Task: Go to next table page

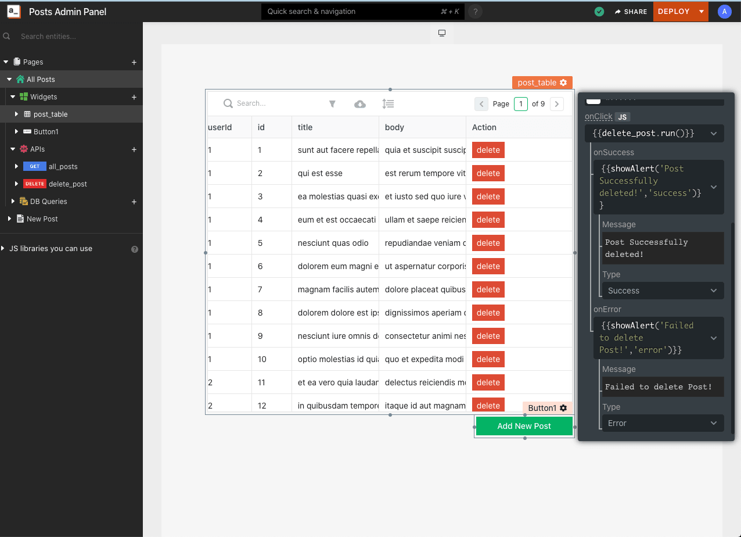Action: pos(556,104)
